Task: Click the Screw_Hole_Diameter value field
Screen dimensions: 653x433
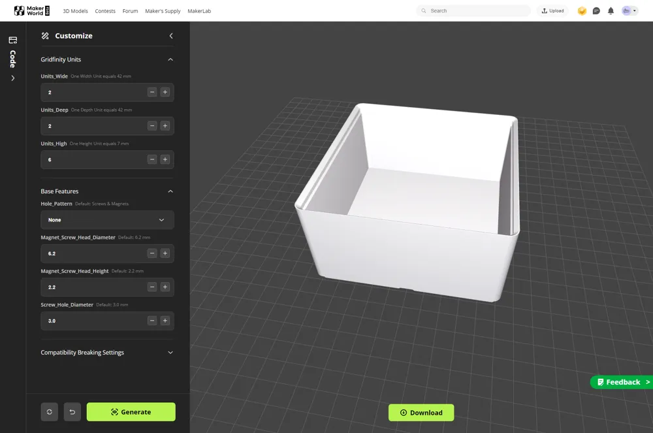Action: click(x=91, y=321)
